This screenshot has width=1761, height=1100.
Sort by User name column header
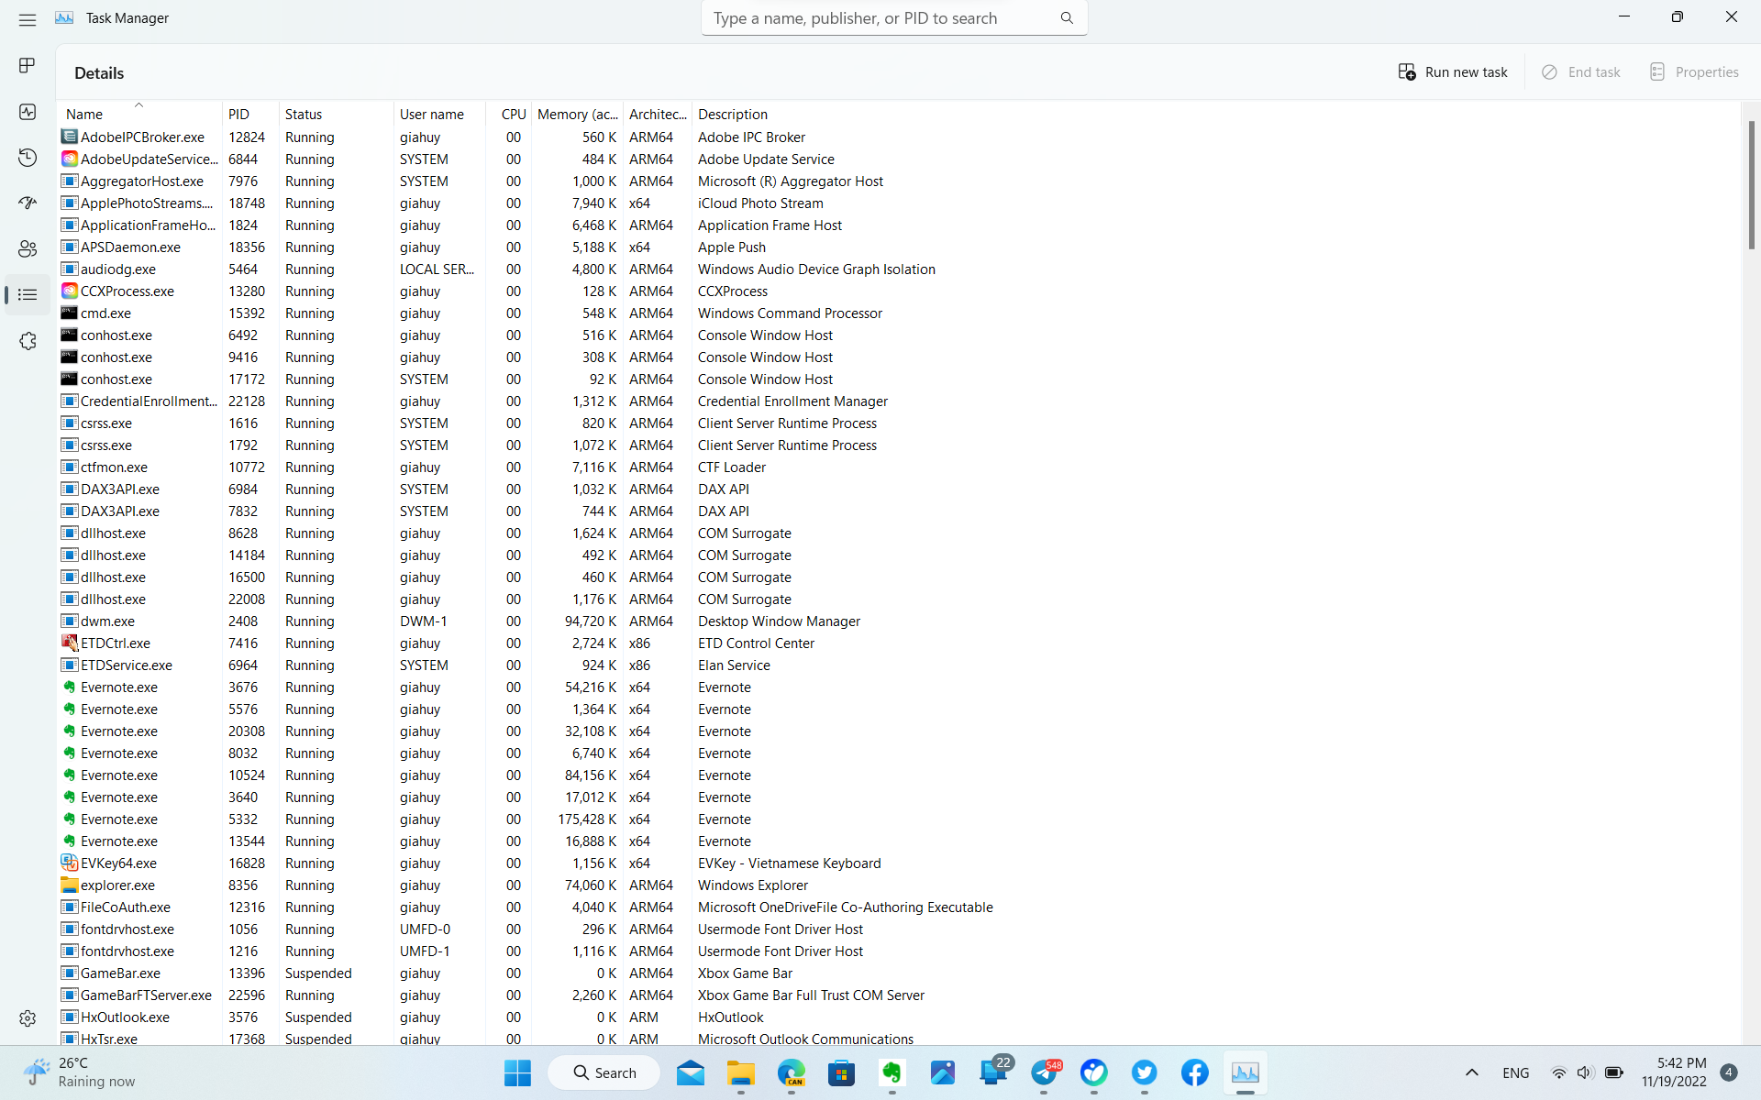pos(439,114)
